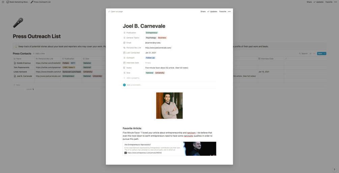Click the Notes property icon
339x173 pixels.
124,68
